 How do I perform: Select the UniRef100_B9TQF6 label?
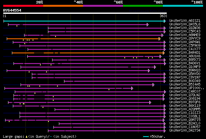(x=185, y=102)
